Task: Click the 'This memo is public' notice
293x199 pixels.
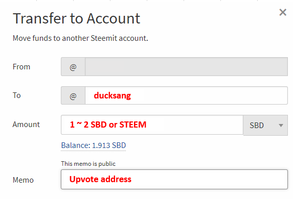Action: click(88, 164)
